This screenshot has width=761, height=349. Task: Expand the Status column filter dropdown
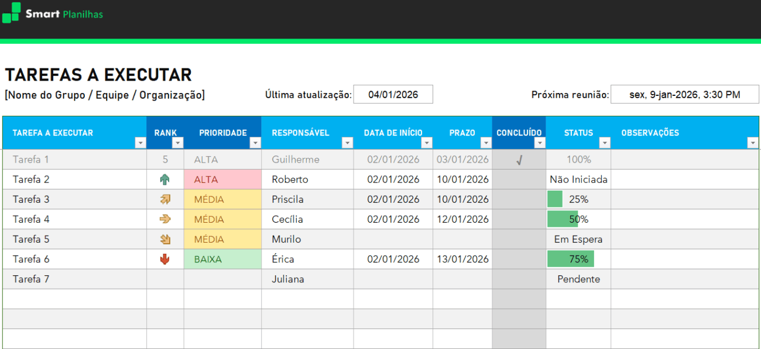coord(605,143)
